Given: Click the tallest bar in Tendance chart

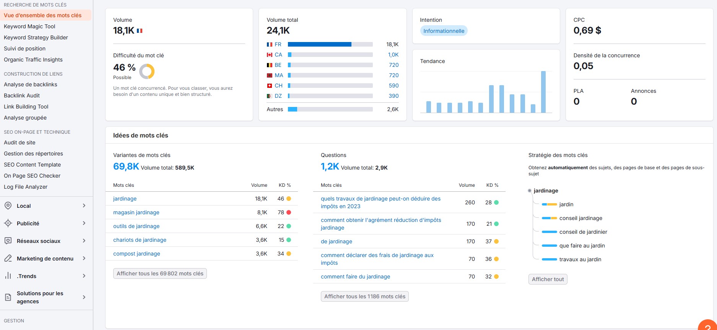Looking at the screenshot, I should click(x=543, y=92).
